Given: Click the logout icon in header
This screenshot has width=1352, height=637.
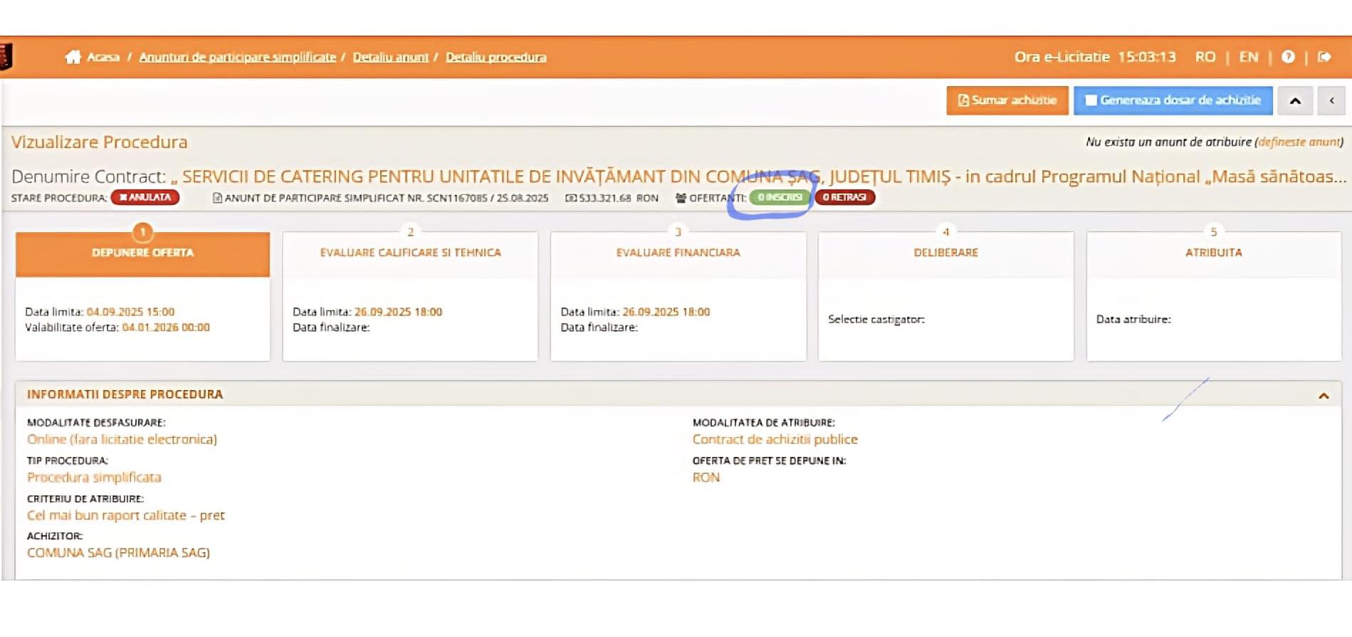Looking at the screenshot, I should tap(1324, 57).
